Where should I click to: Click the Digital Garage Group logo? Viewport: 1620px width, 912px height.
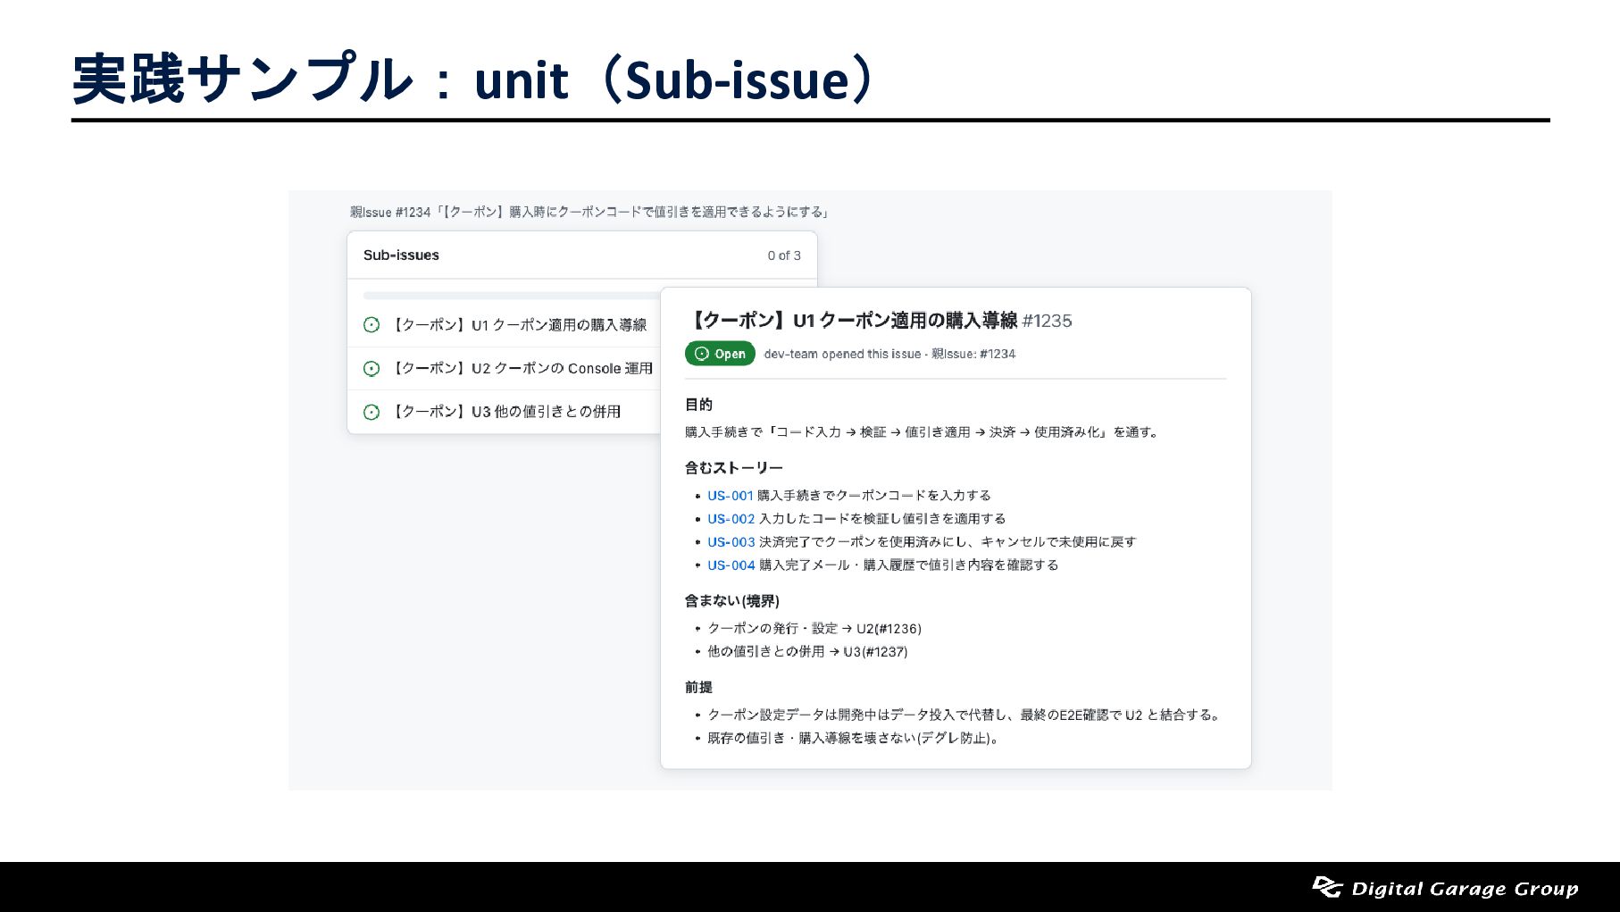(1445, 887)
